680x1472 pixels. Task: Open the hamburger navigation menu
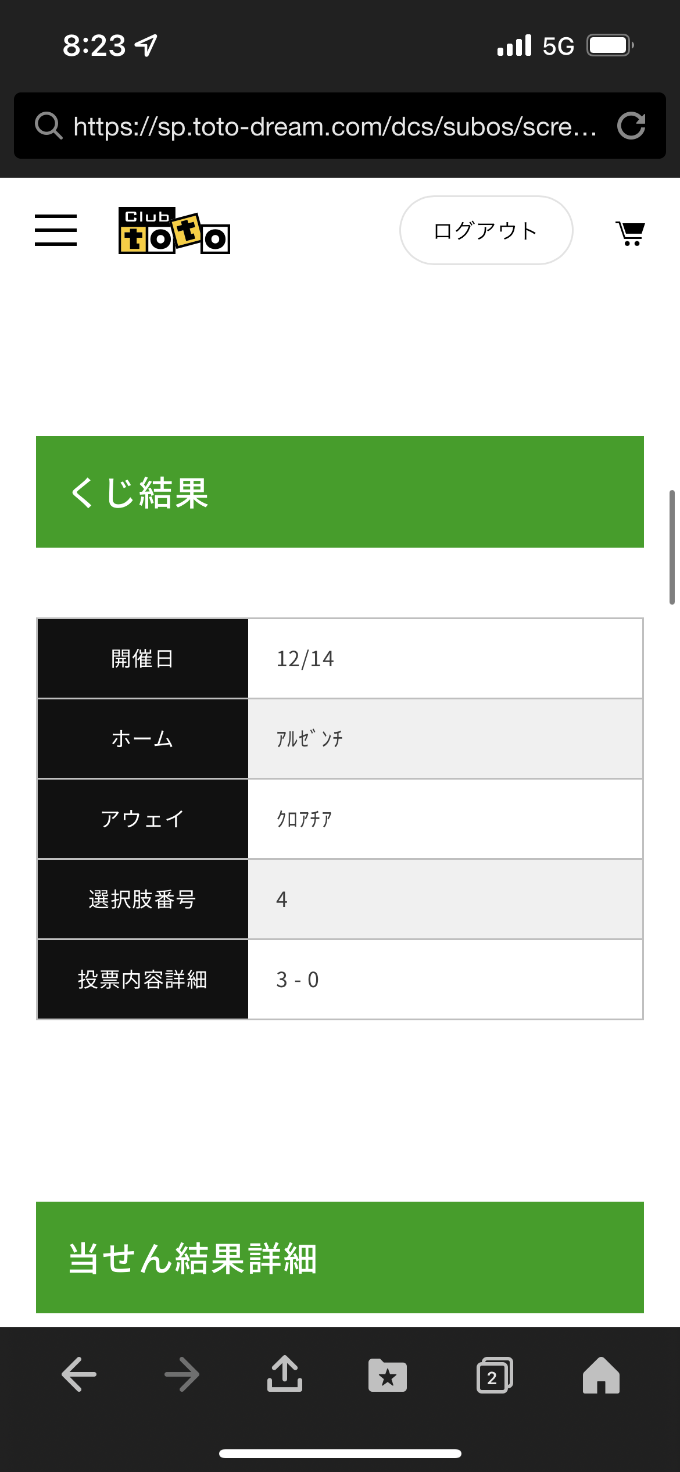click(56, 230)
